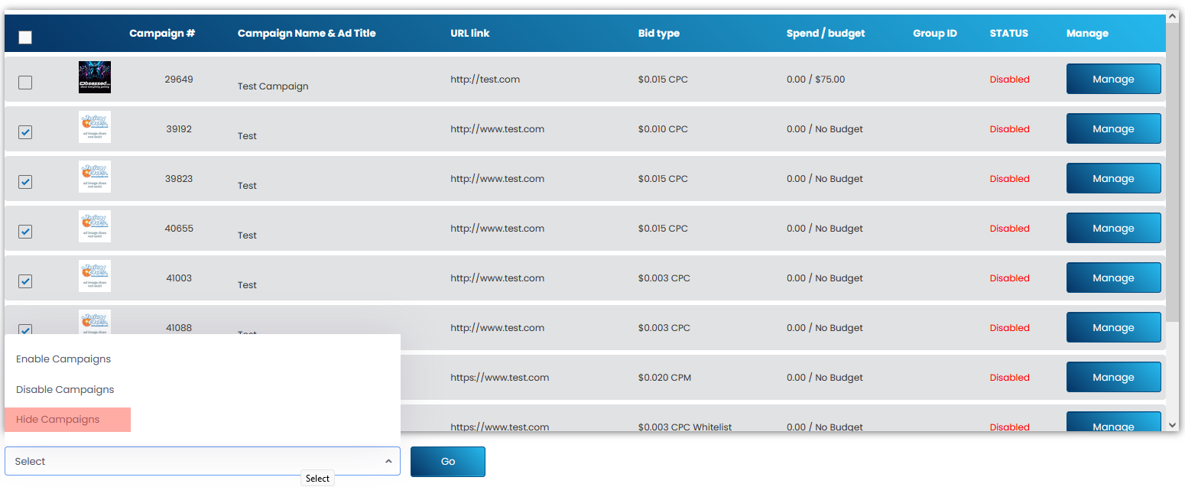Toggle the select-all checkbox in table header
1185x487 pixels.
[x=25, y=37]
